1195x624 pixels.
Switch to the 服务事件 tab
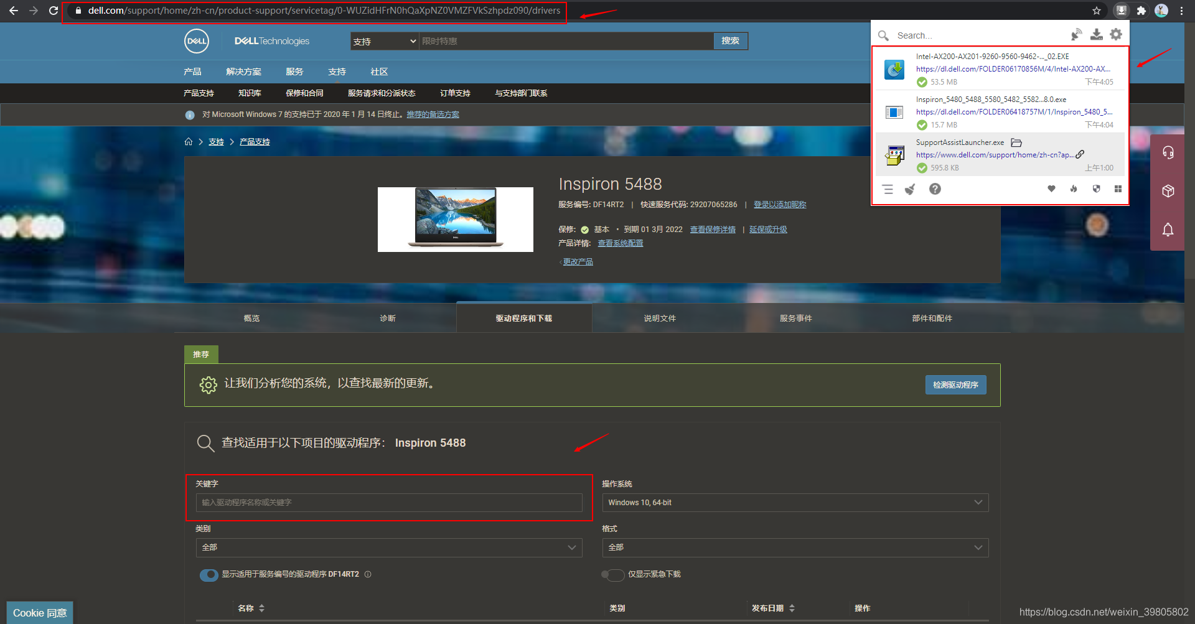click(796, 318)
